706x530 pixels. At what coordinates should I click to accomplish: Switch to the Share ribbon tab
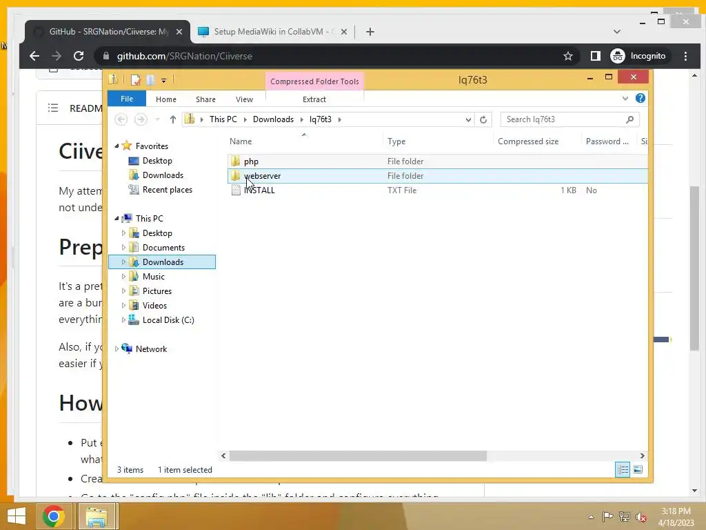click(x=205, y=99)
